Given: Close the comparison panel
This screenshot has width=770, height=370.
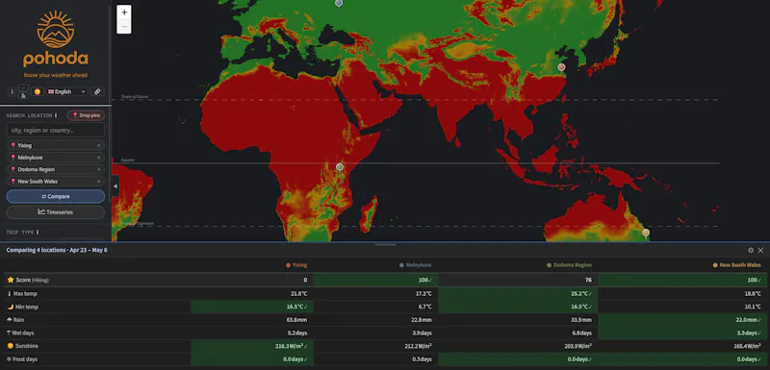Looking at the screenshot, I should coord(760,251).
